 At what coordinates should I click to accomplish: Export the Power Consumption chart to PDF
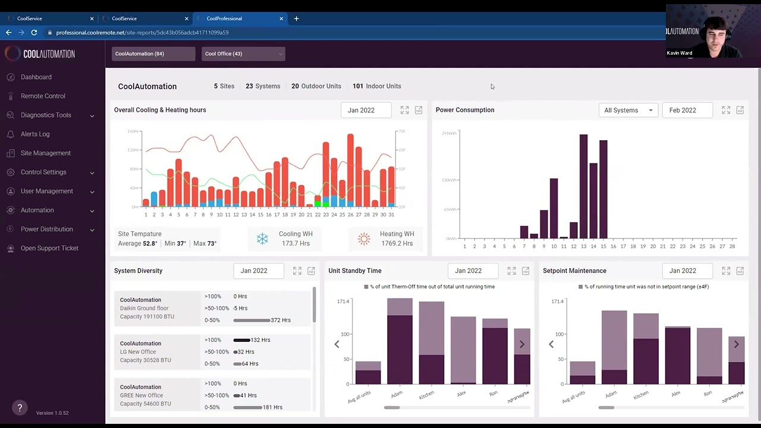coord(740,110)
